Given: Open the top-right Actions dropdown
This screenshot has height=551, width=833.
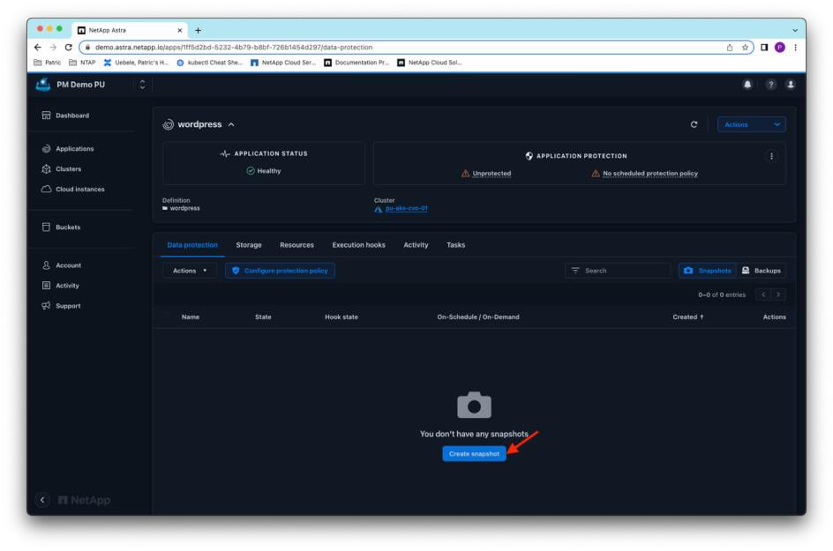Looking at the screenshot, I should pyautogui.click(x=751, y=124).
